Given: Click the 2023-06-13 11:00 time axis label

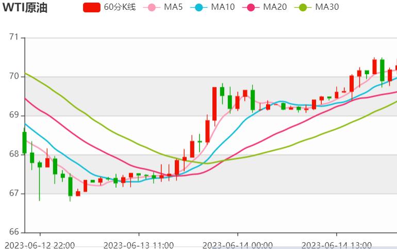Looking at the screenshot, I should [139, 245].
